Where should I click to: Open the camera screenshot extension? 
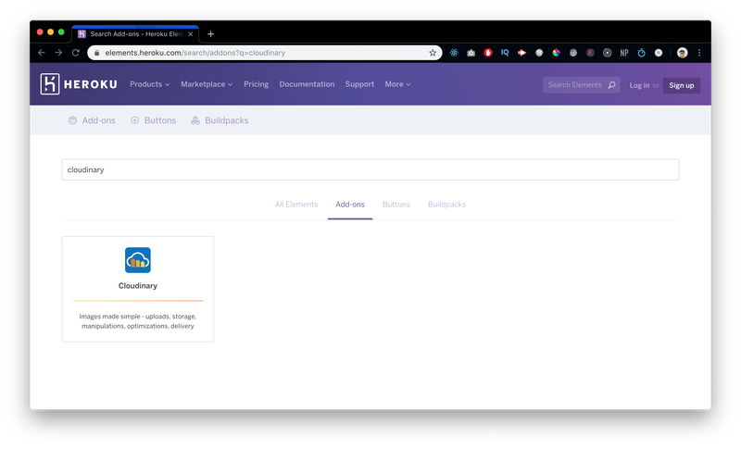click(471, 53)
